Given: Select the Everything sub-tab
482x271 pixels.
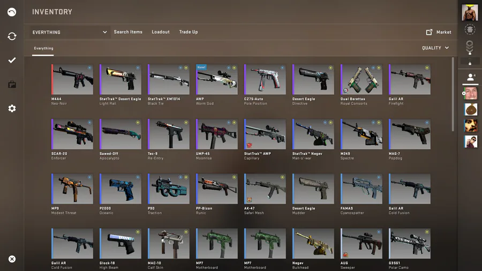Looking at the screenshot, I should [43, 48].
